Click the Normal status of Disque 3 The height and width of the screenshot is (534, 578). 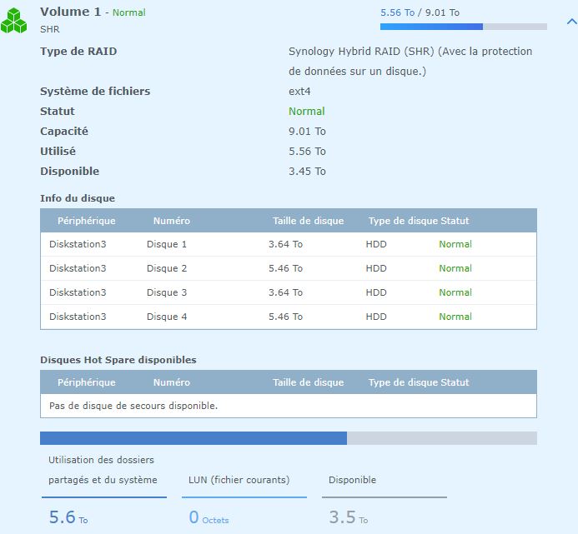[455, 292]
